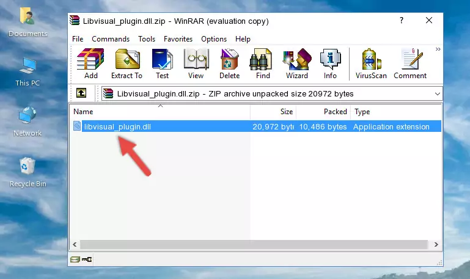
Task: Open the Commands menu
Action: (x=111, y=39)
